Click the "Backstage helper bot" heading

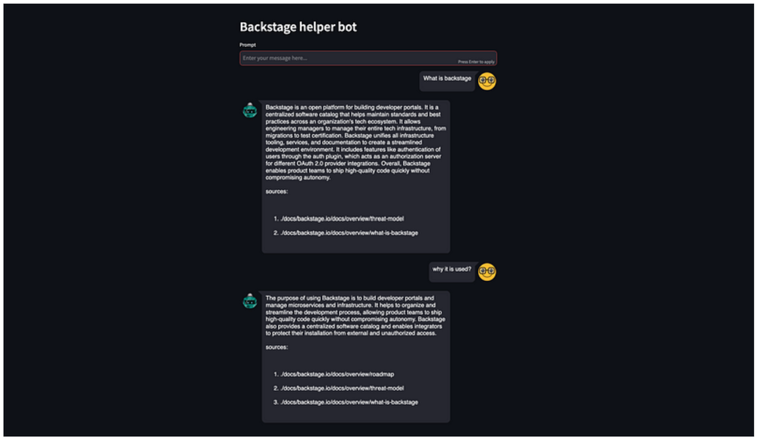tap(298, 27)
